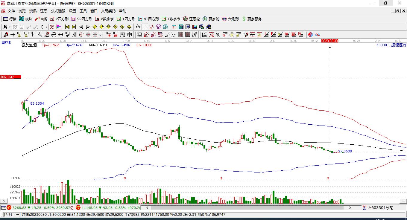Jump to first bar with skip-back arrow
Viewport: 407px width, 220px height.
67,27
